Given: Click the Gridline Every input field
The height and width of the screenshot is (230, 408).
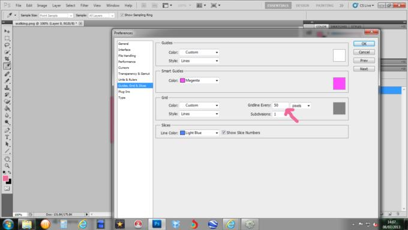Looking at the screenshot, I should tap(281, 105).
